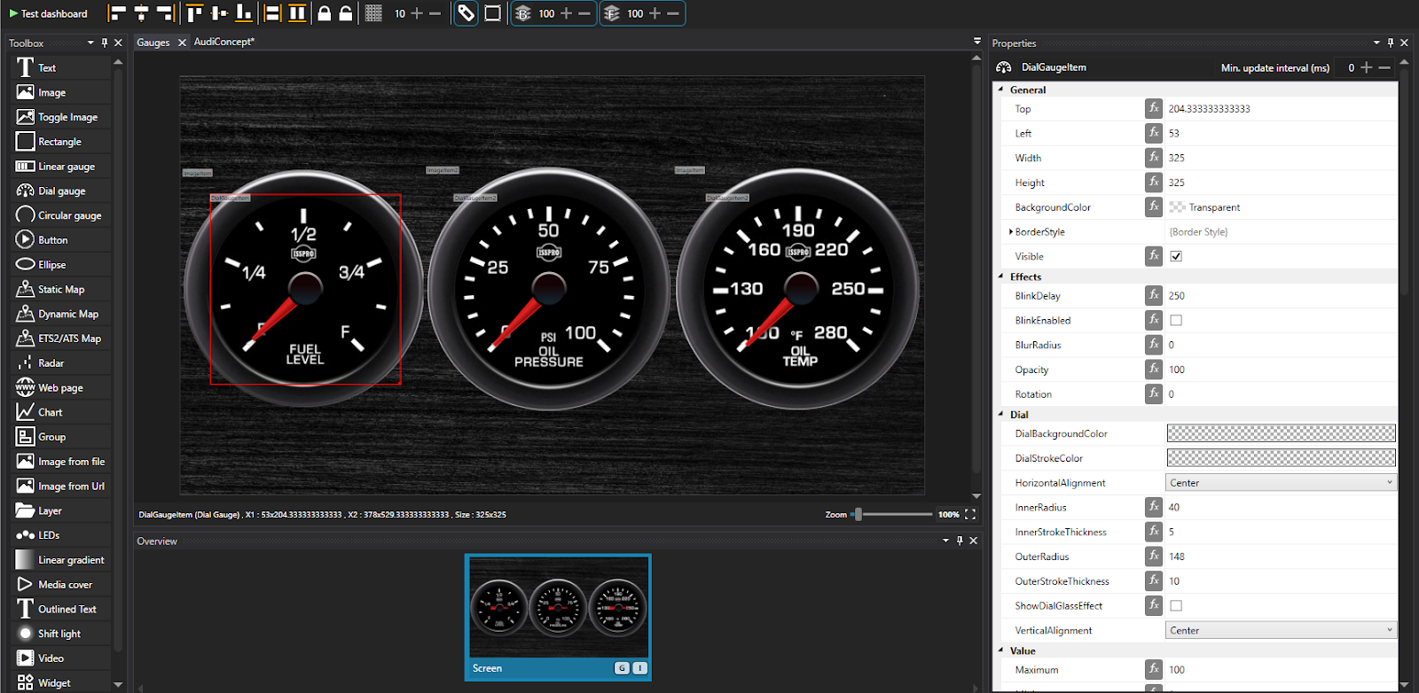
Task: Click the DialStrokeColor swatch
Action: pyautogui.click(x=1281, y=457)
